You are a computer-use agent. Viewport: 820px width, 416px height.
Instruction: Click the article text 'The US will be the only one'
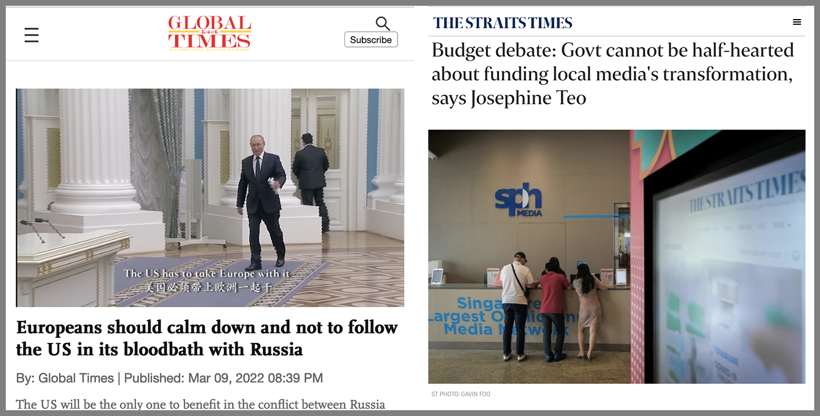pos(200,404)
